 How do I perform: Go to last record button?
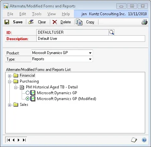(x=24, y=140)
